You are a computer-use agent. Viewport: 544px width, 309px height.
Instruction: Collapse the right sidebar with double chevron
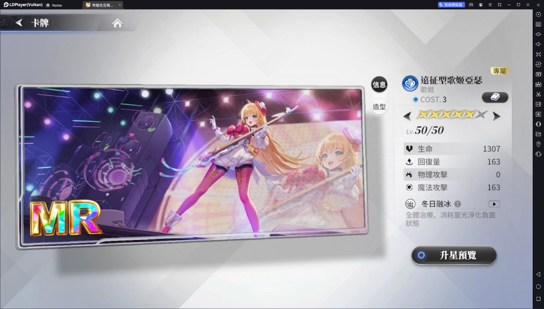pos(538,5)
